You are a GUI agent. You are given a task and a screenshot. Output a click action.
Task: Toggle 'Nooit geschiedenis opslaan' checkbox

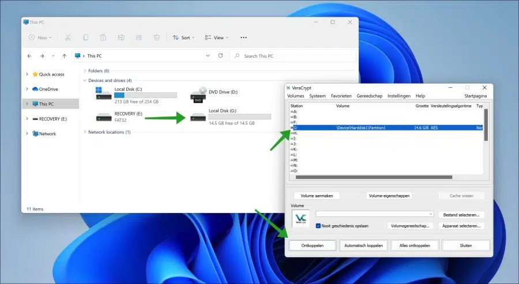tap(318, 226)
